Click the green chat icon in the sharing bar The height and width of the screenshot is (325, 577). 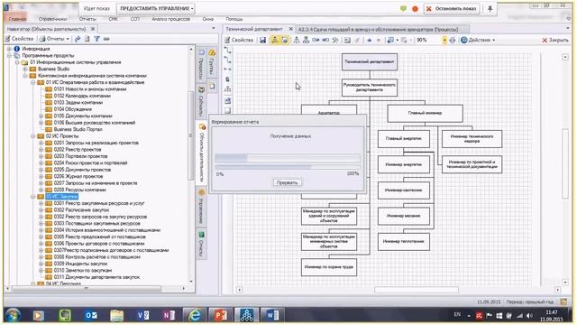tap(403, 8)
